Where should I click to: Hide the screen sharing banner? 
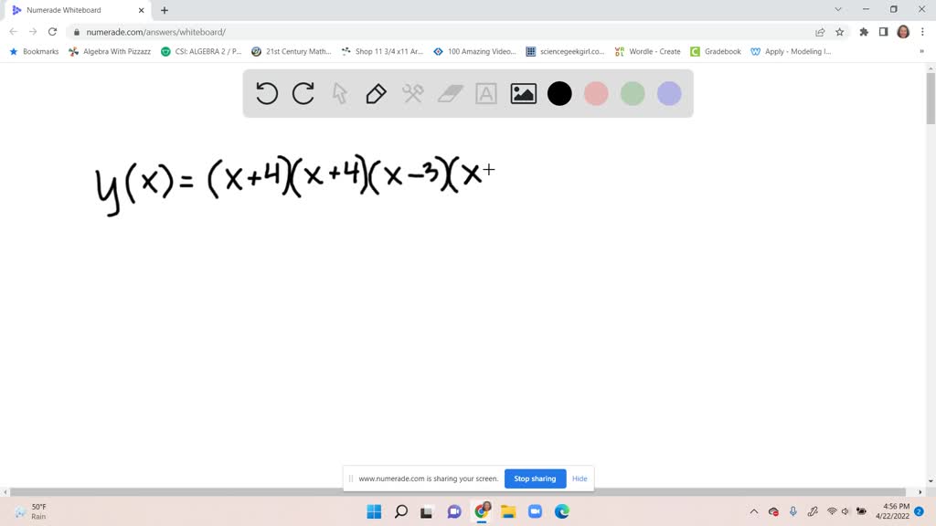580,478
